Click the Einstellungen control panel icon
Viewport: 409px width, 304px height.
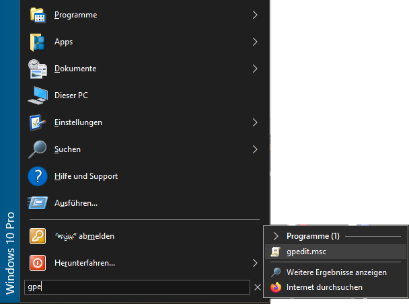[x=38, y=122]
